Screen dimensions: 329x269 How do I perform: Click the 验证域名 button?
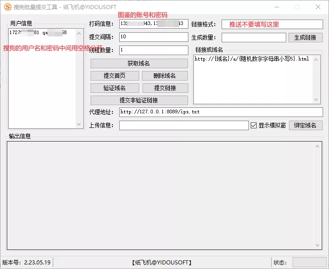click(x=115, y=88)
